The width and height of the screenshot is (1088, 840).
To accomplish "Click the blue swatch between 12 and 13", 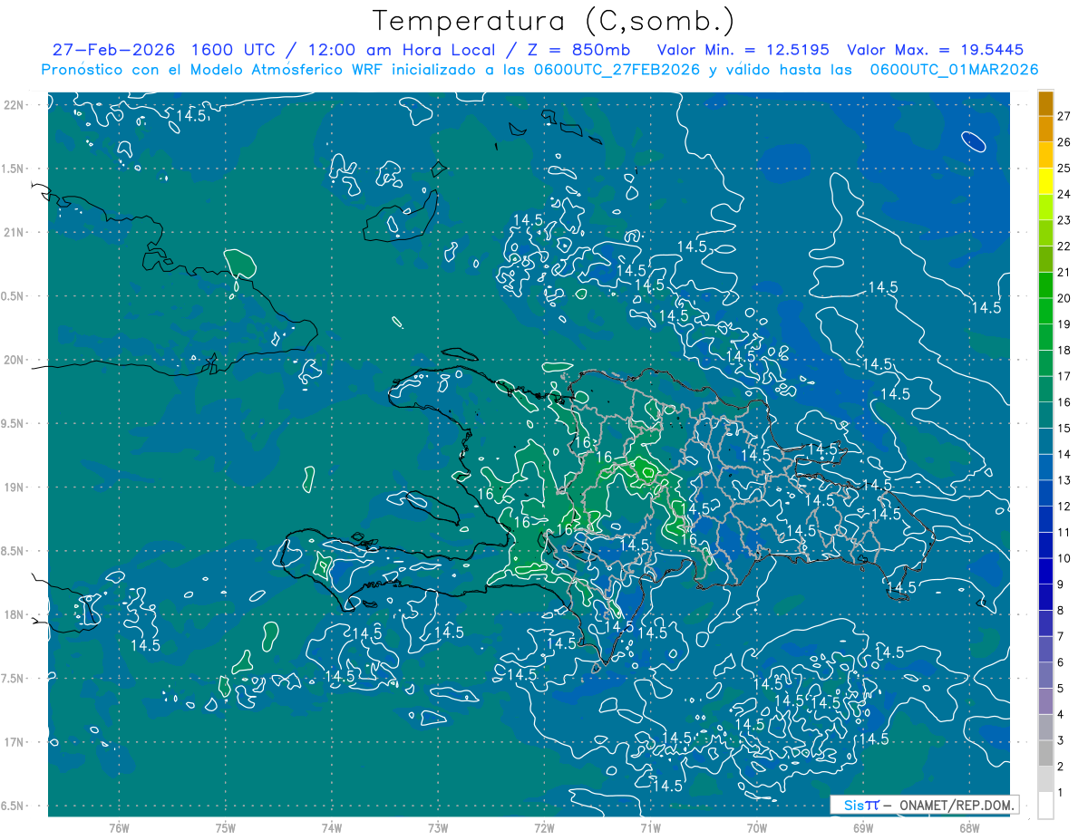I will 1045,494.
